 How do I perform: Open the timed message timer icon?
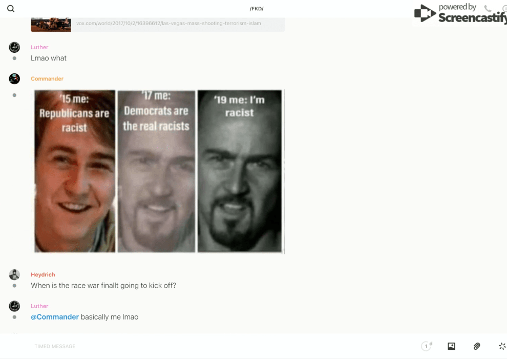point(426,346)
